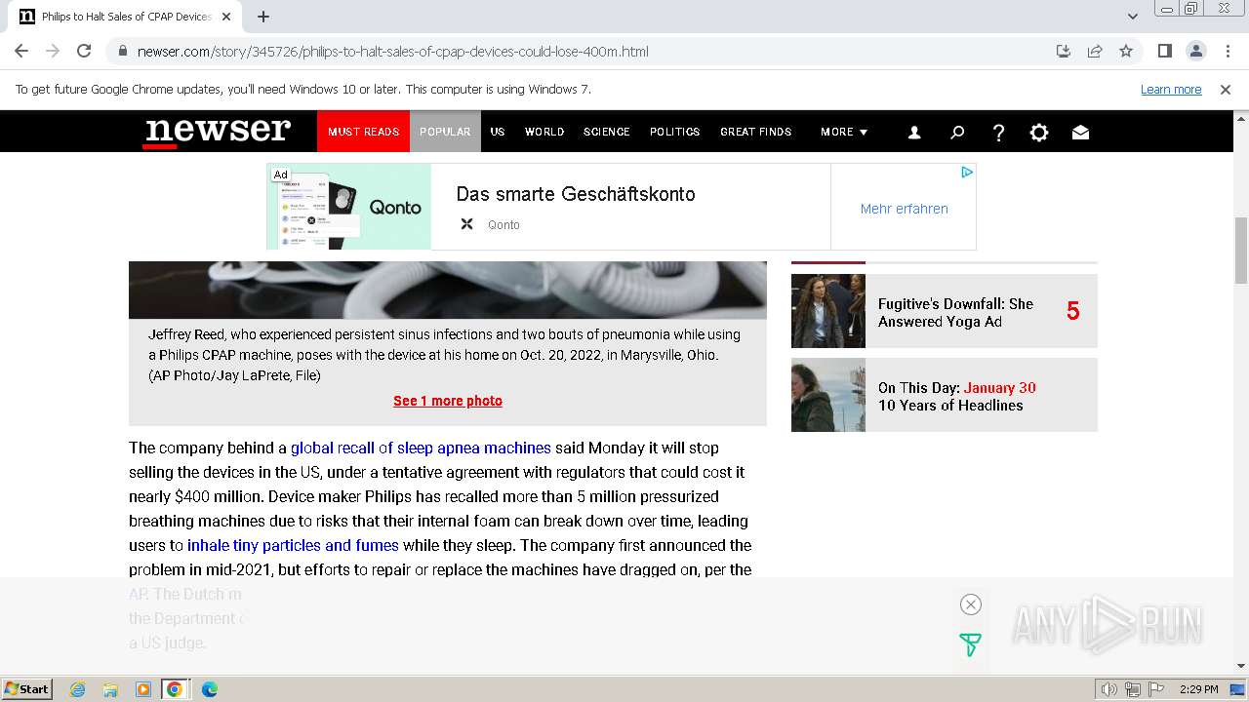Viewport: 1249px width, 702px height.
Task: Open Action Center flag icon
Action: [1156, 689]
